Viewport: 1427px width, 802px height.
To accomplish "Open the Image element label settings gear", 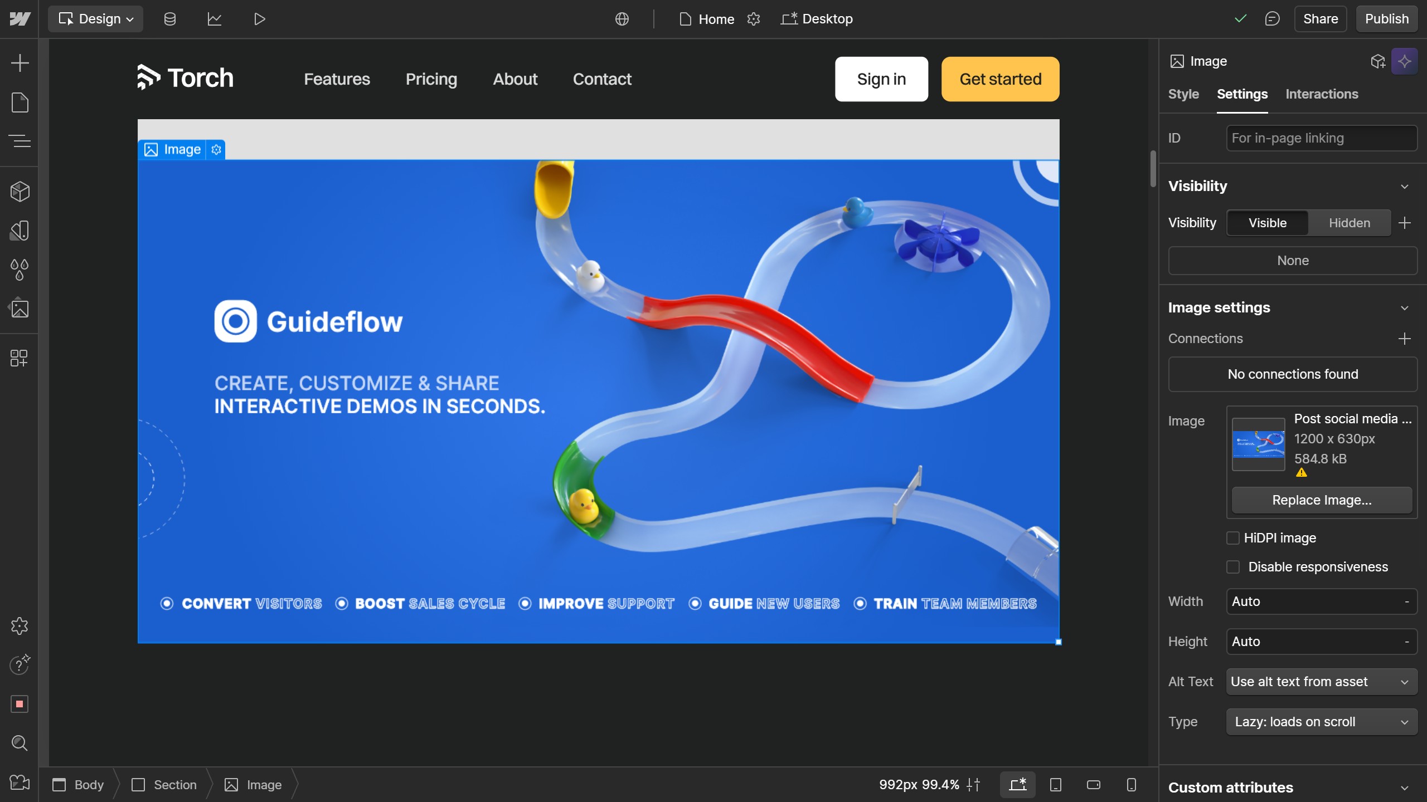I will (216, 149).
